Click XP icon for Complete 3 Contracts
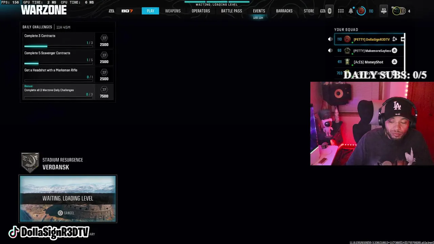Viewport: 434px width, 244px height. 104,38
